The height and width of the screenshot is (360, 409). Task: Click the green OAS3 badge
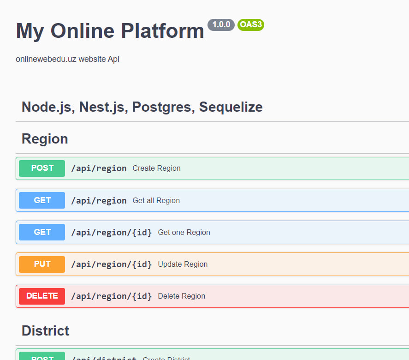click(251, 25)
